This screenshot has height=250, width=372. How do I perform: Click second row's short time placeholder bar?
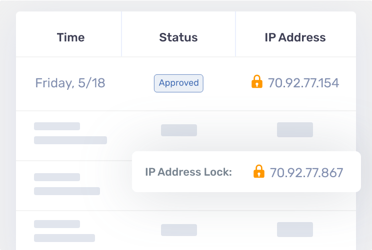click(x=57, y=126)
